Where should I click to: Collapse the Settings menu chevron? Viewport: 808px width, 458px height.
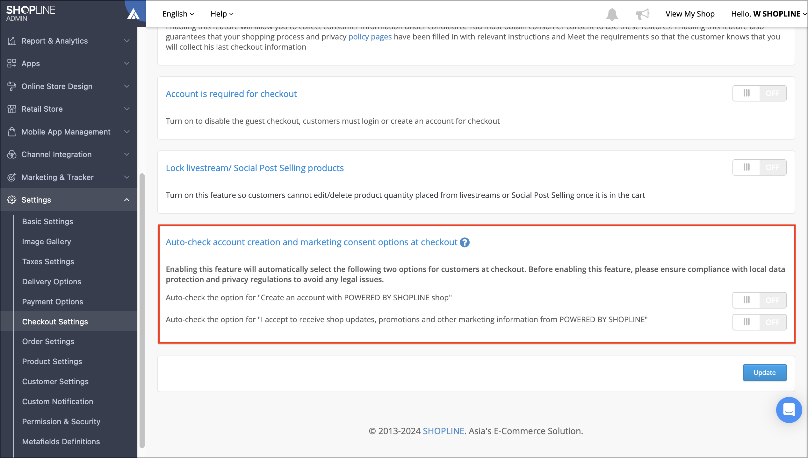127,200
